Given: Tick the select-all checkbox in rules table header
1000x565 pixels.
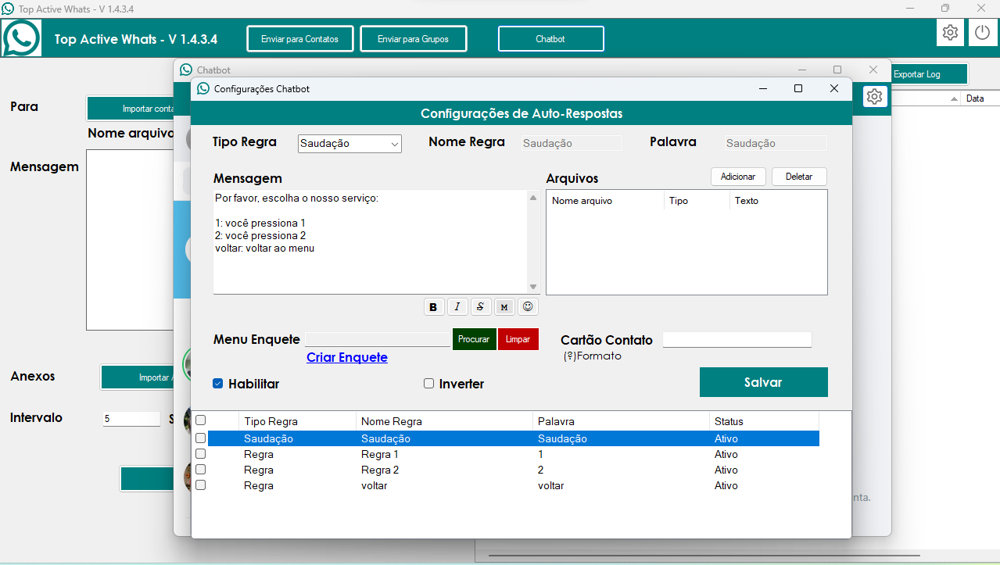Looking at the screenshot, I should tap(201, 420).
